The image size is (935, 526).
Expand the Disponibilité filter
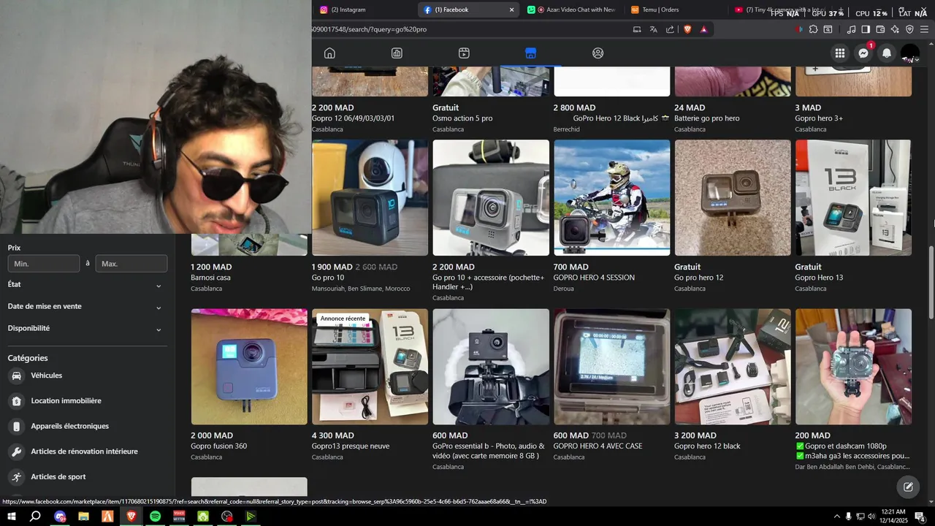(x=85, y=329)
